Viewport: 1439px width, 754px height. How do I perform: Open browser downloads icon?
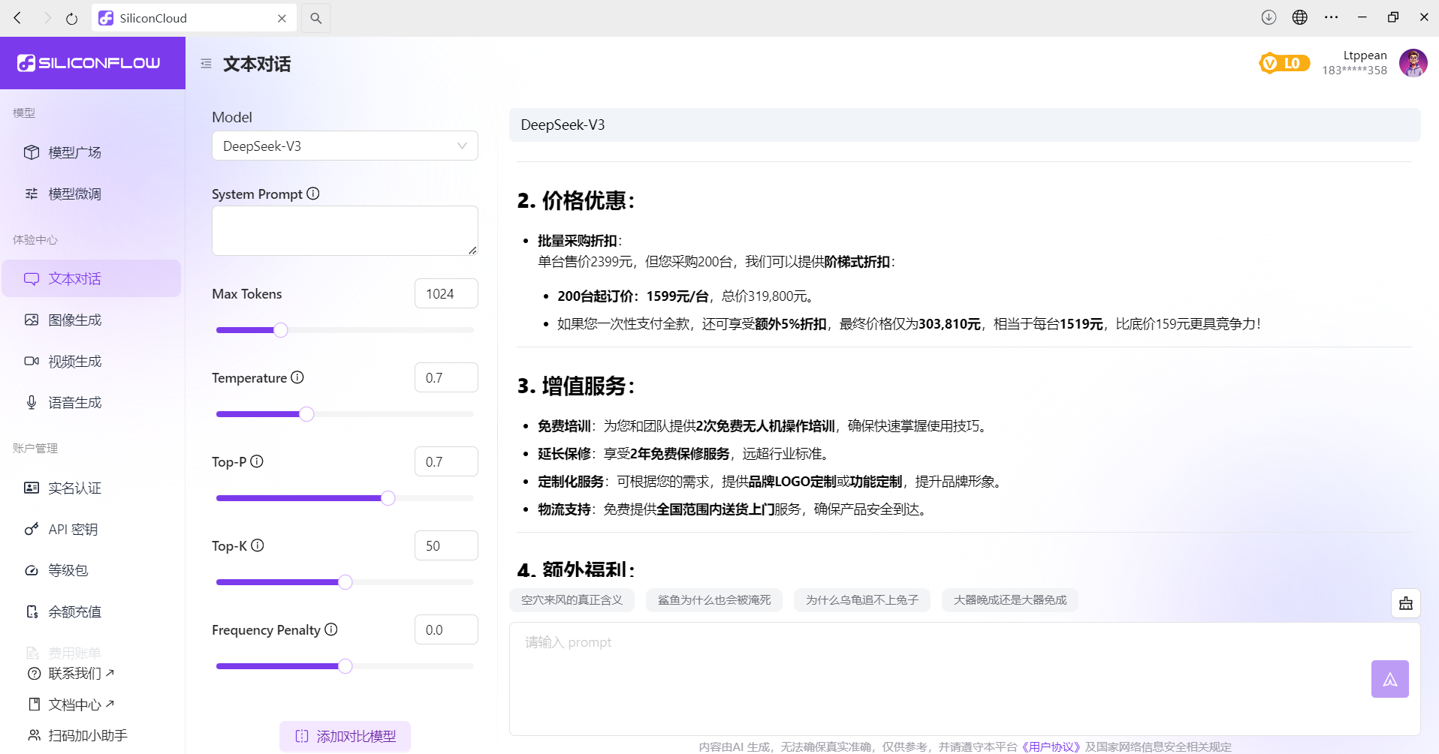(1269, 17)
